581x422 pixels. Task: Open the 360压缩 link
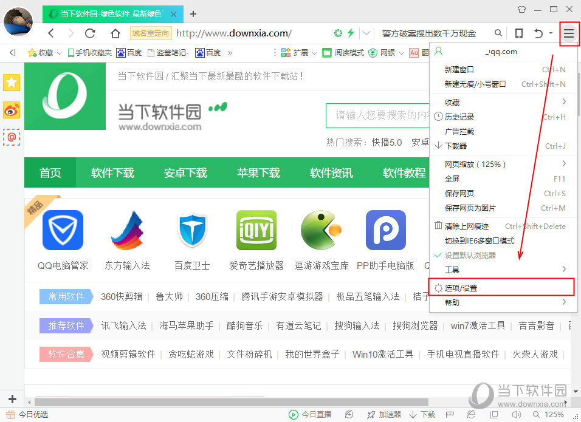coord(211,296)
